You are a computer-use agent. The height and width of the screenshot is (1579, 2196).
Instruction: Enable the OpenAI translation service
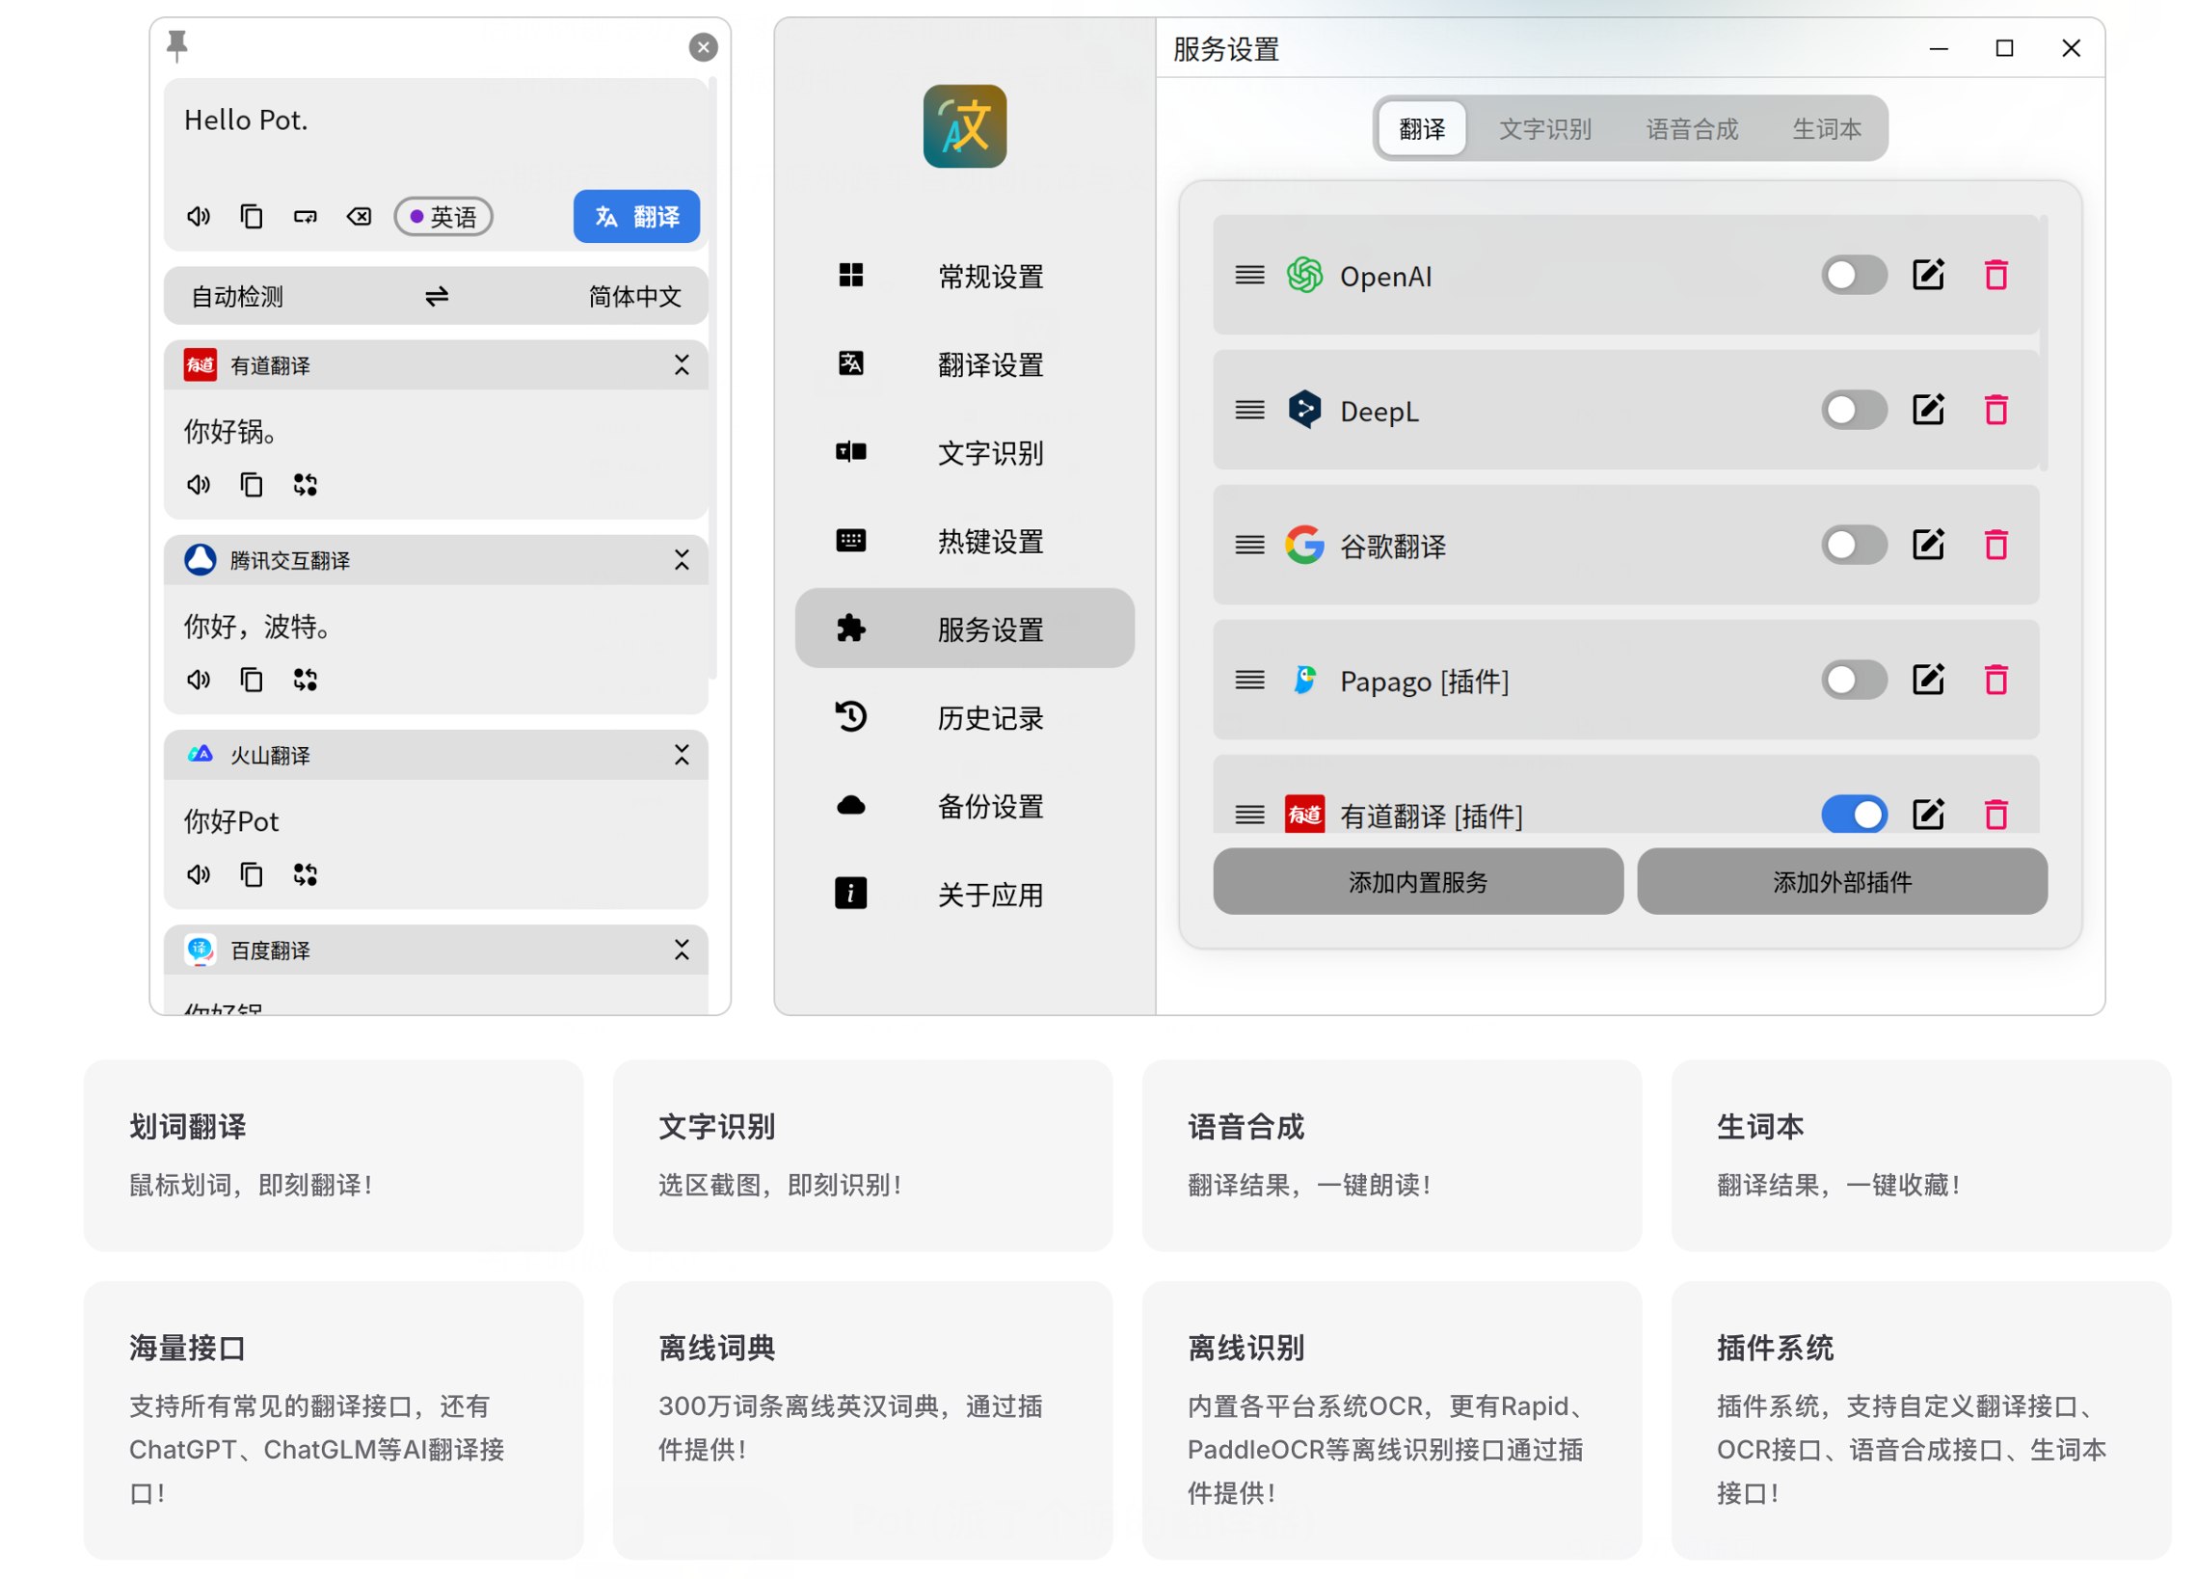[1853, 275]
